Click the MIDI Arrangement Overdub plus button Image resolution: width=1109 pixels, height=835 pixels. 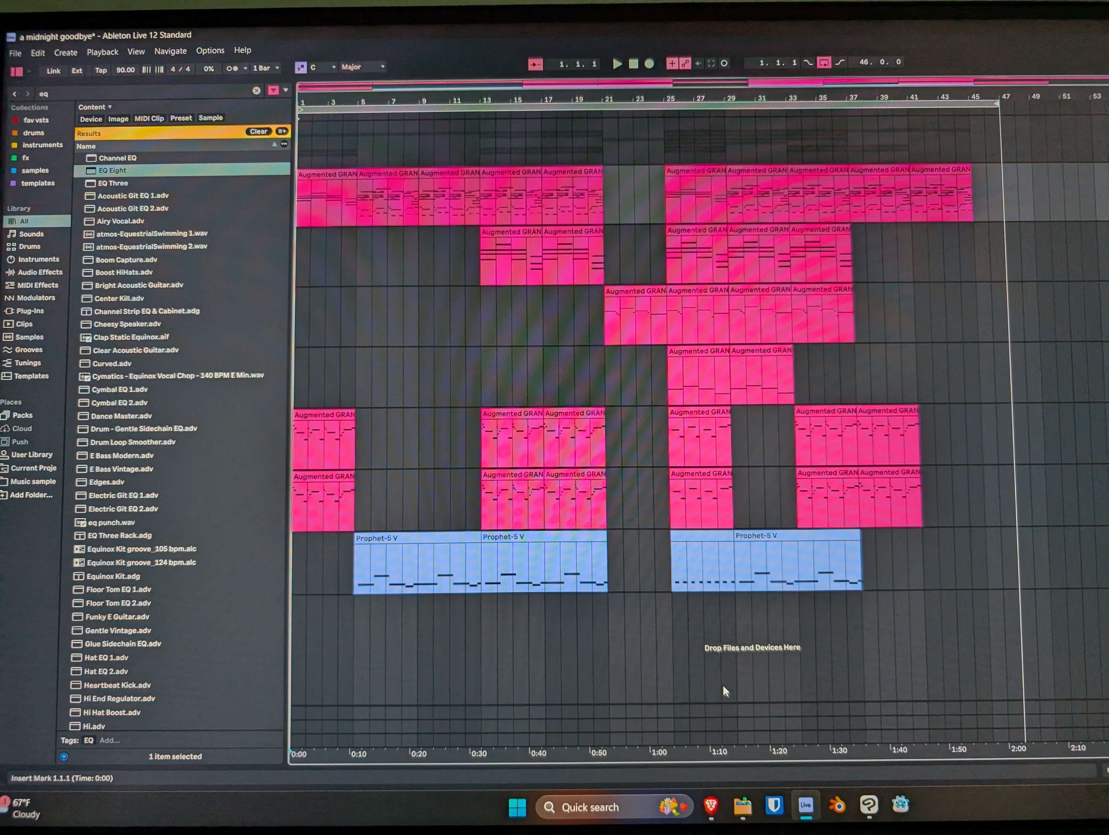pos(672,63)
